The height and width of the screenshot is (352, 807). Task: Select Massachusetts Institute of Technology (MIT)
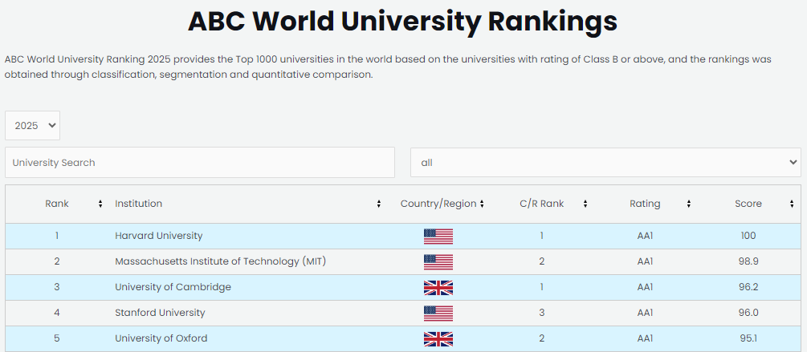(220, 261)
